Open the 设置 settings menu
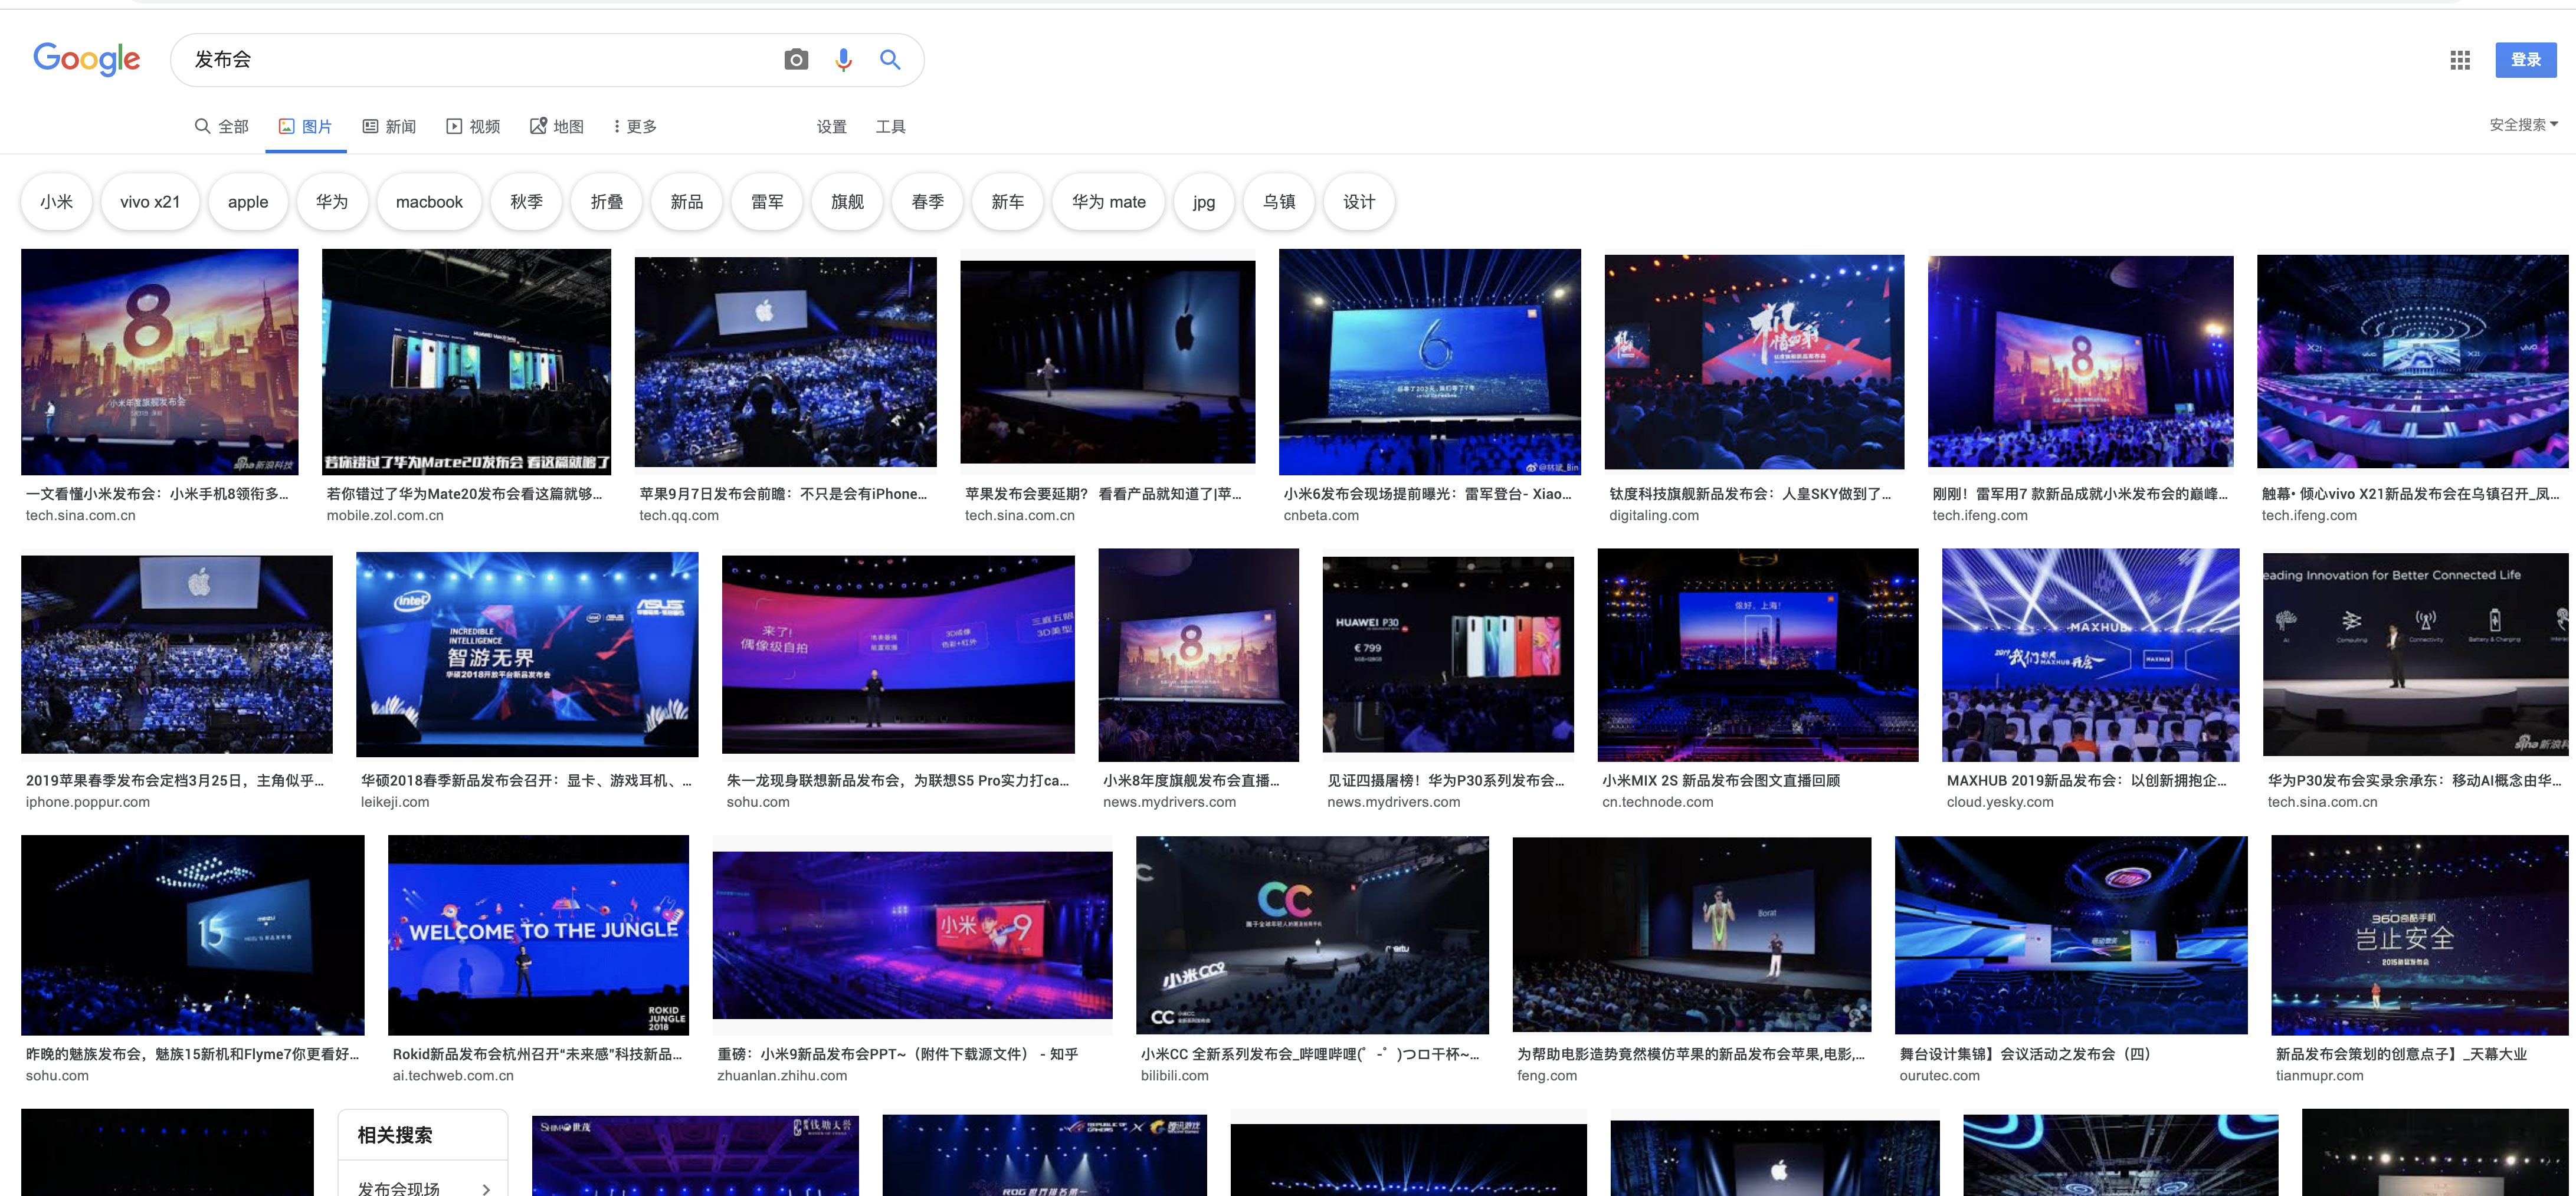2576x1196 pixels. point(831,127)
